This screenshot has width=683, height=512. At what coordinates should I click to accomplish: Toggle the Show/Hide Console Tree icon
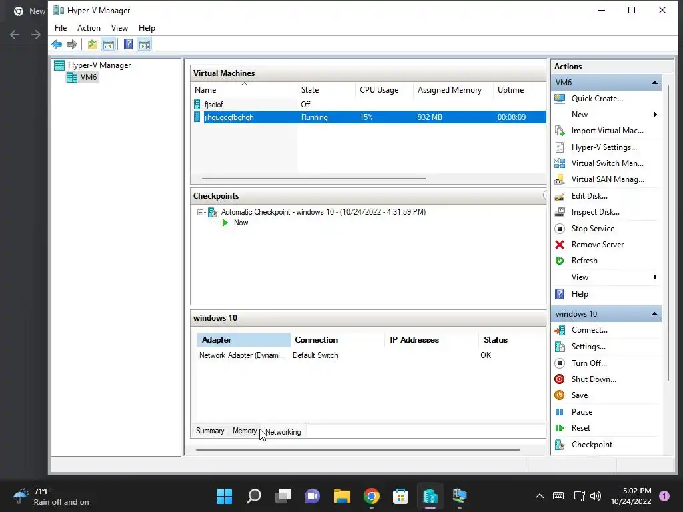tap(109, 44)
